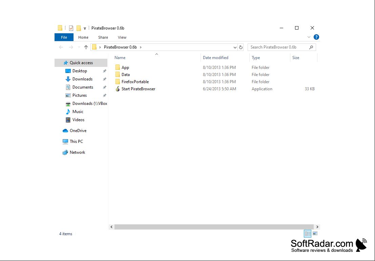Open Pictures in the navigation pane
375x261 pixels.
click(79, 95)
